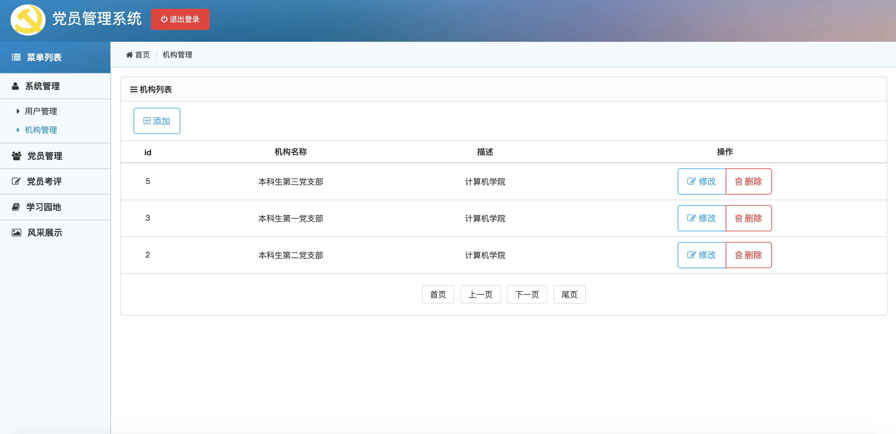Click the 学习园地 book icon
Screen dimensions: 896x434
[x=16, y=207]
